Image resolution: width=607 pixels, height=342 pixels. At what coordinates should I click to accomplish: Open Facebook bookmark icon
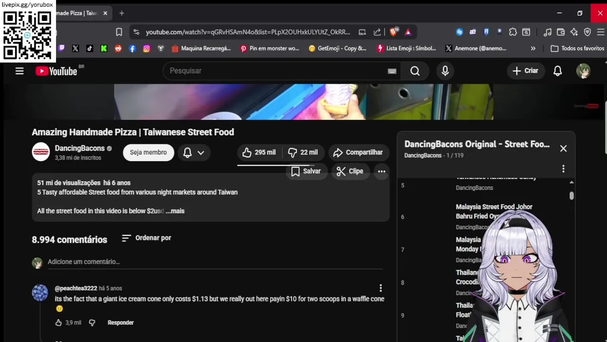point(133,48)
